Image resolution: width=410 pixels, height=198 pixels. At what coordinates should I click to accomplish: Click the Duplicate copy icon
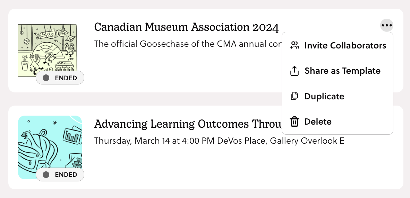click(x=294, y=96)
